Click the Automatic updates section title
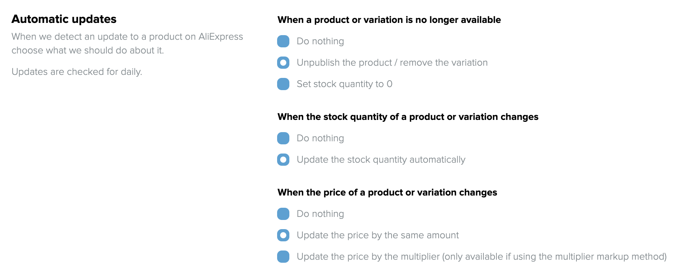 tap(64, 19)
